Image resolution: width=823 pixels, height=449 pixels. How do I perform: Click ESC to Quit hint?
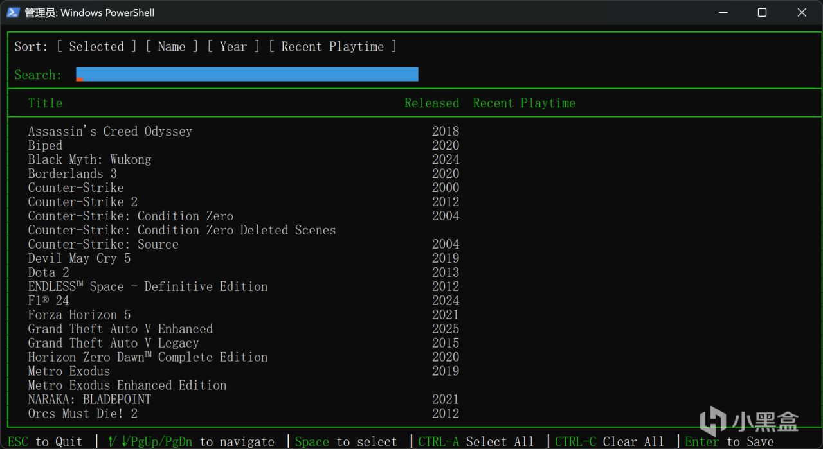point(45,441)
